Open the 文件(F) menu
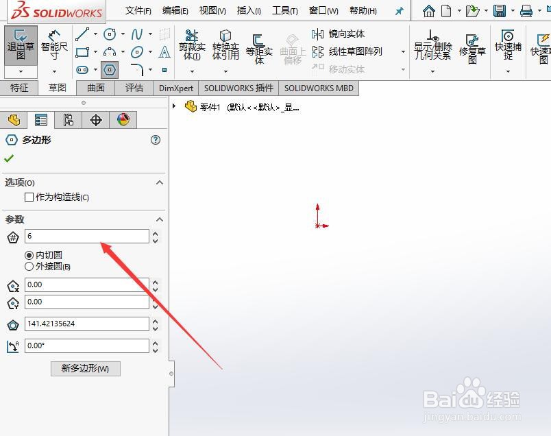 [138, 11]
